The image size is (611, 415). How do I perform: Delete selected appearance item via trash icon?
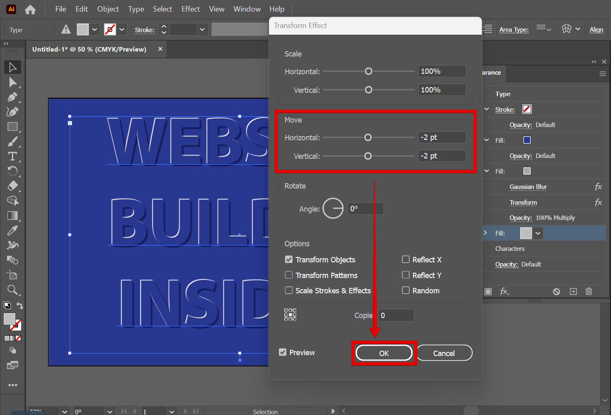589,291
